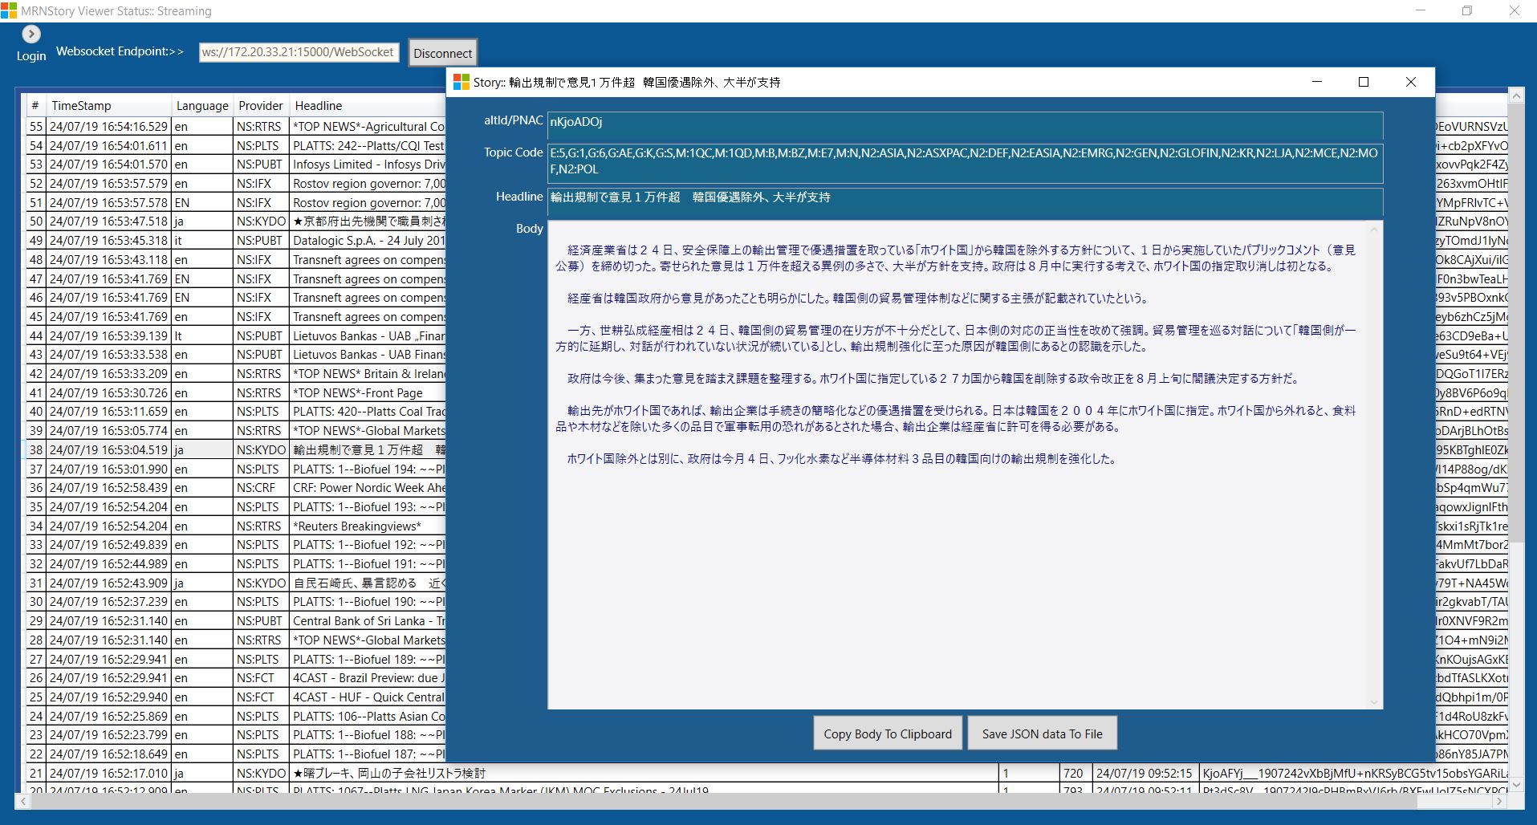Click row 21 value 720 cell

coord(1075,774)
